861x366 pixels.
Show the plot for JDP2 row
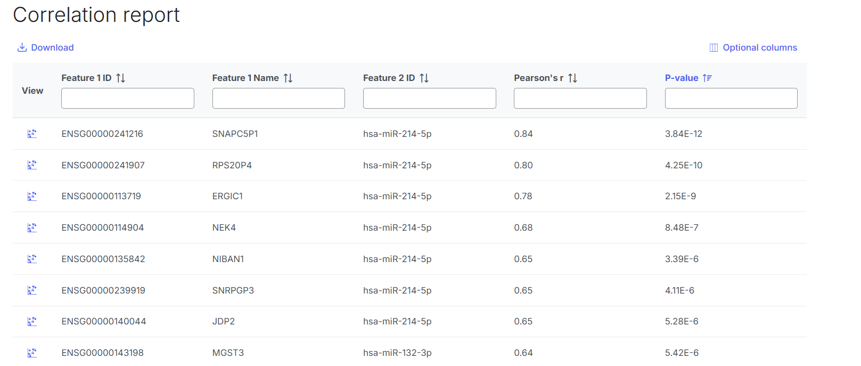pos(32,321)
